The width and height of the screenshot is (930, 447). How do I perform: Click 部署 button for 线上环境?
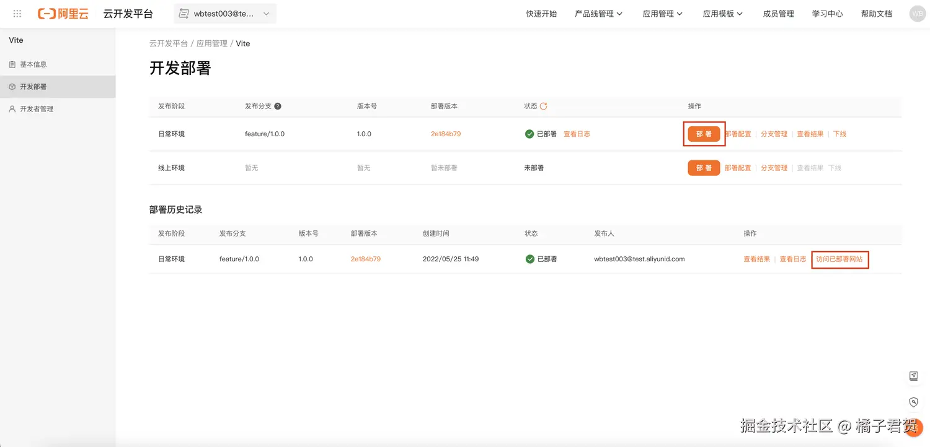[x=704, y=168]
